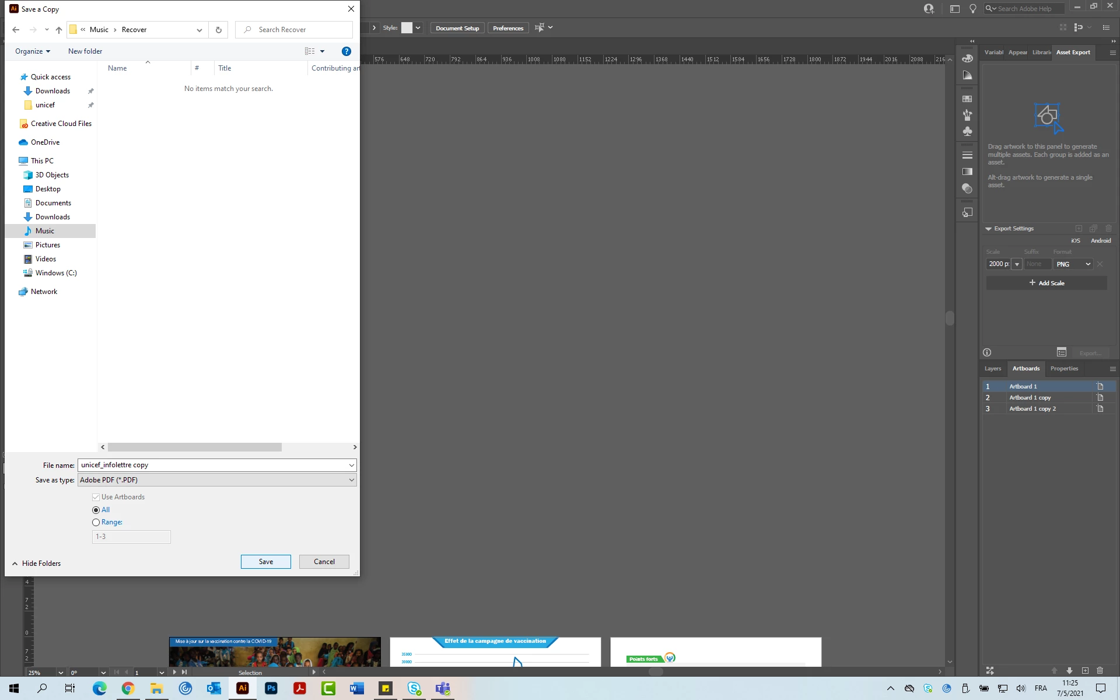Image resolution: width=1120 pixels, height=700 pixels.
Task: Click the help question mark icon
Action: [346, 51]
